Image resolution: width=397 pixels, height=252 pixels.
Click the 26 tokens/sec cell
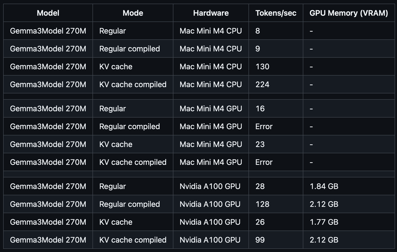(260, 222)
